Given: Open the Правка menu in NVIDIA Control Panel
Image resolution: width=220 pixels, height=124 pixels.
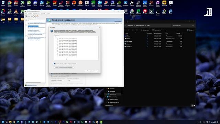Looking at the screenshot, I should point(30,14).
